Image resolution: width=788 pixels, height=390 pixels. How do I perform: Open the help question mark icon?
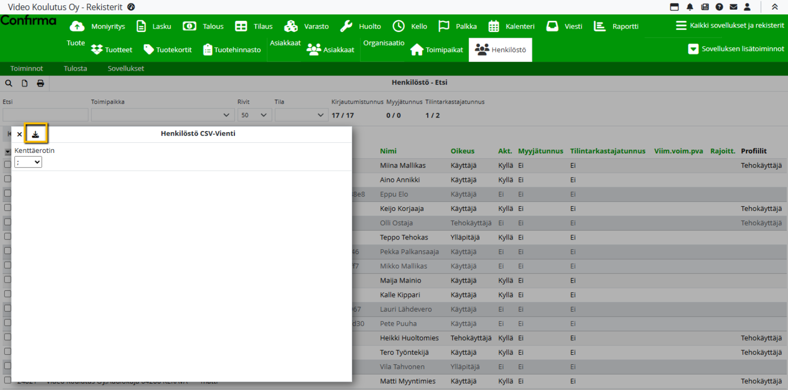click(x=719, y=7)
